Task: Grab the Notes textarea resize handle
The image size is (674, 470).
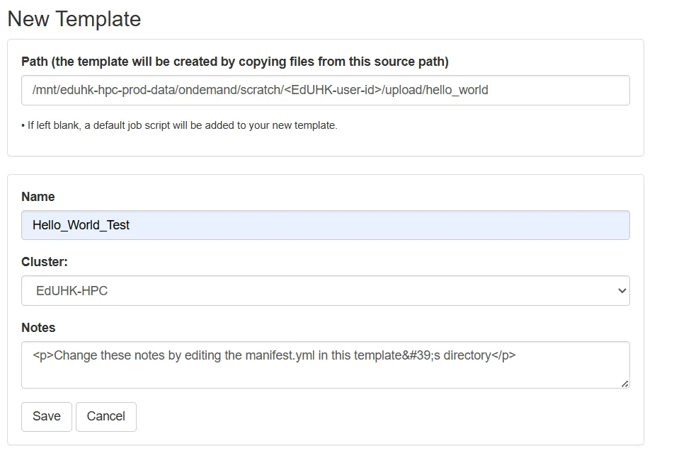Action: [x=624, y=383]
